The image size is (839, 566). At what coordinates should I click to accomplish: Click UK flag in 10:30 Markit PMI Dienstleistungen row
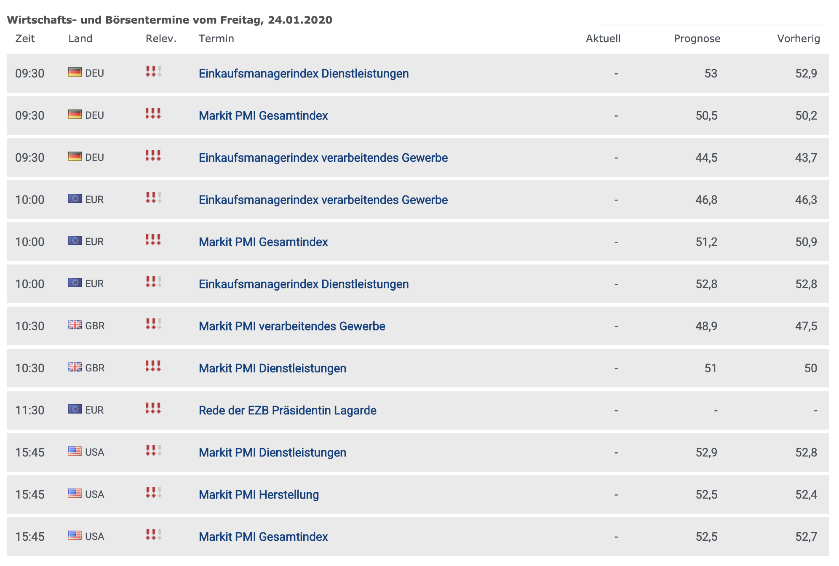(75, 367)
